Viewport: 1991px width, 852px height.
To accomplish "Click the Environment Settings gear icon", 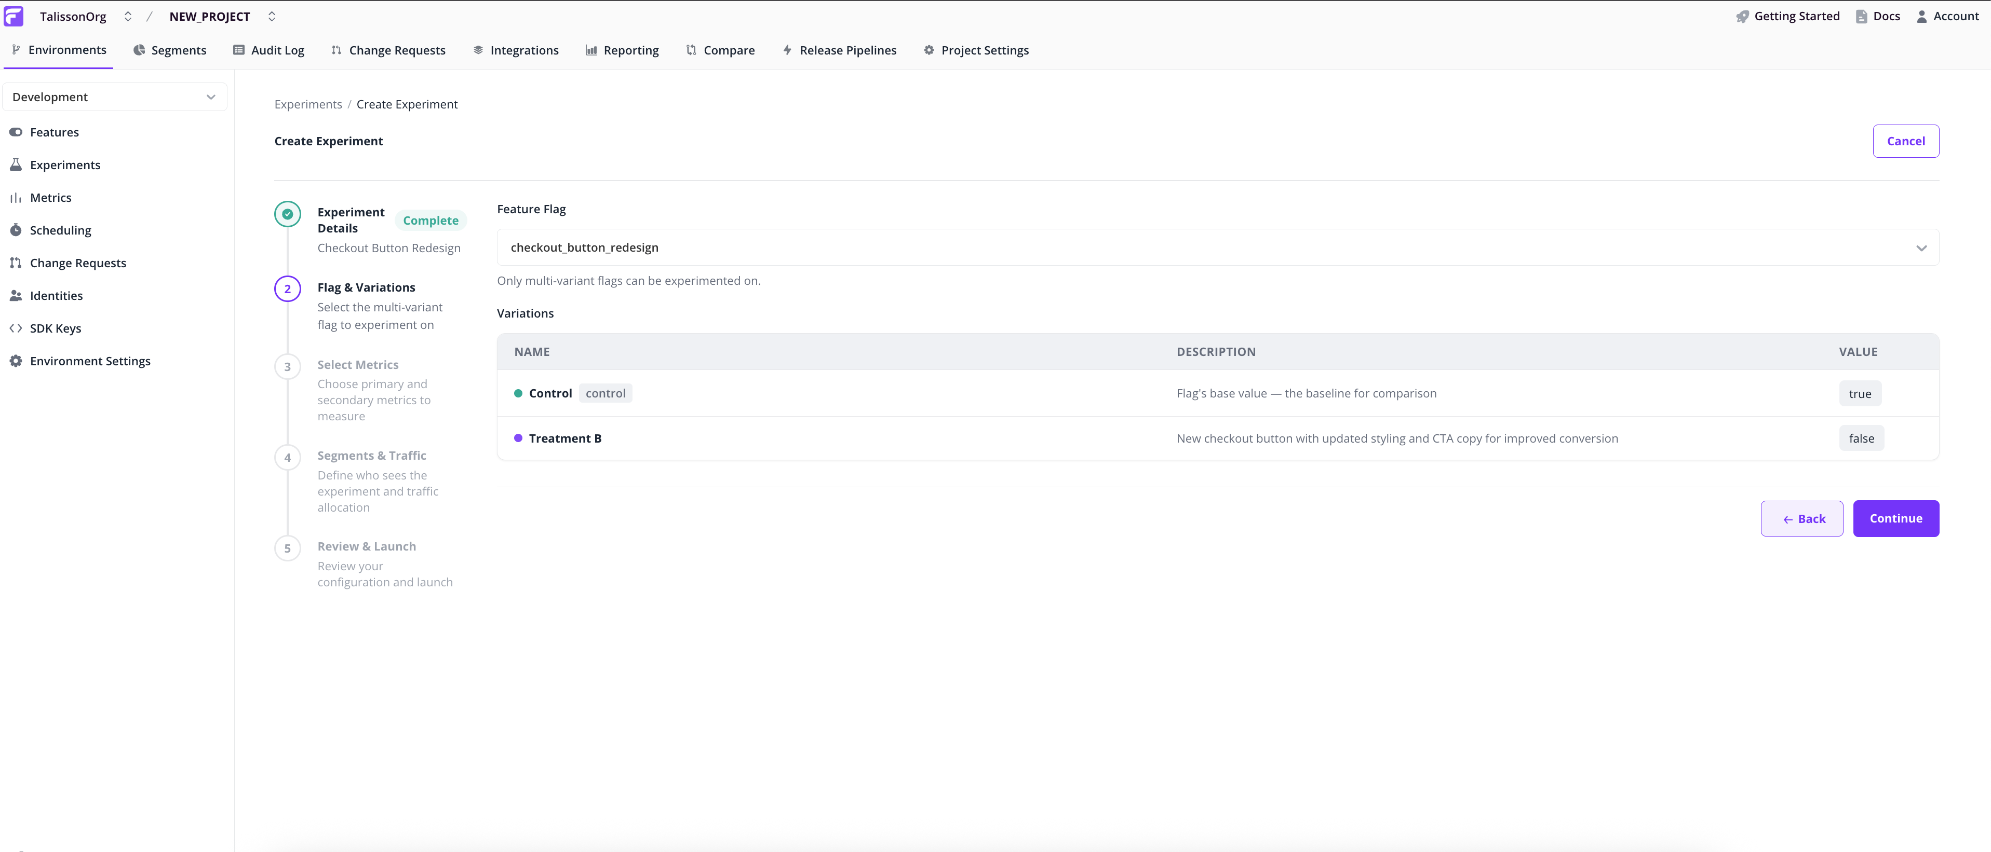I will click(16, 361).
